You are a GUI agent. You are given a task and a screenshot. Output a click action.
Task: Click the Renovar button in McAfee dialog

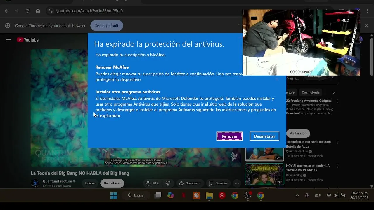(229, 136)
